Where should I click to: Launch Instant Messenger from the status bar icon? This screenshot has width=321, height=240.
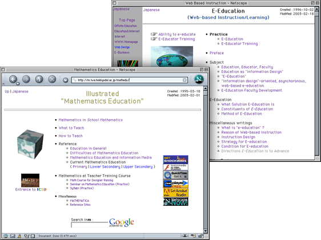pos(19,236)
